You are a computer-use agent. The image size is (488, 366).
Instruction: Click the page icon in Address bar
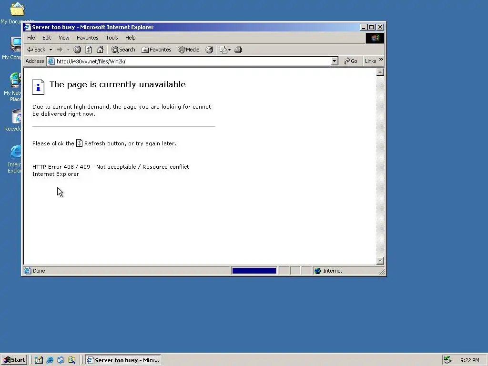click(x=51, y=61)
